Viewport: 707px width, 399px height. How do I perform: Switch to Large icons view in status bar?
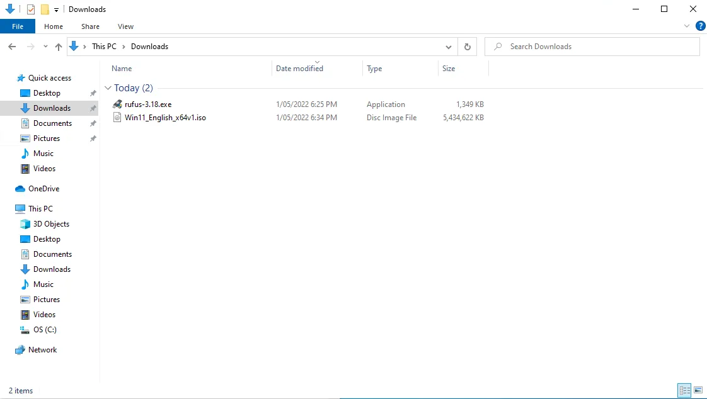(x=698, y=390)
